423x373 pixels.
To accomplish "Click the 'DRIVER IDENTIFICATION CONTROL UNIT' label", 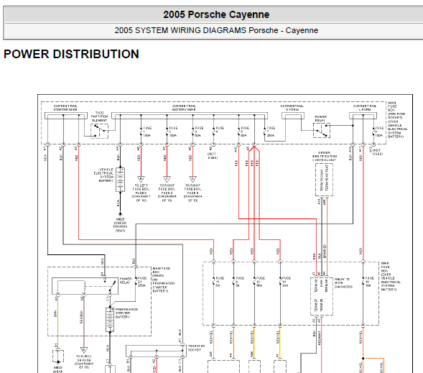I will point(325,156).
